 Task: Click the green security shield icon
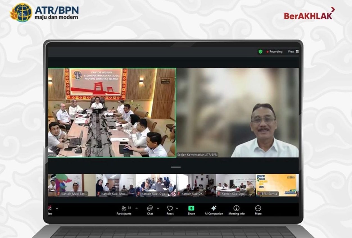(261, 52)
